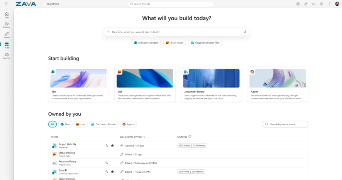This screenshot has height=180, width=342.
Task: Toggle the star on the Zava site row
Action: click(x=112, y=172)
